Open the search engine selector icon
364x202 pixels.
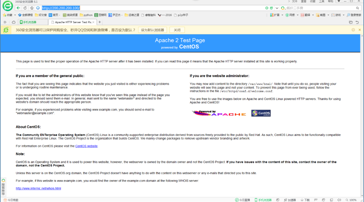283,8
